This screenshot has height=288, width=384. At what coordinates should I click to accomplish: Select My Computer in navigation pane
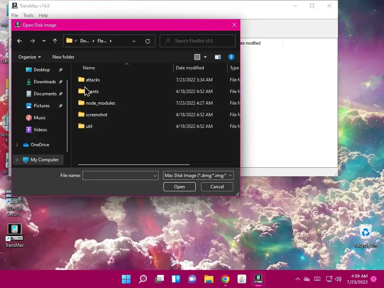44,160
